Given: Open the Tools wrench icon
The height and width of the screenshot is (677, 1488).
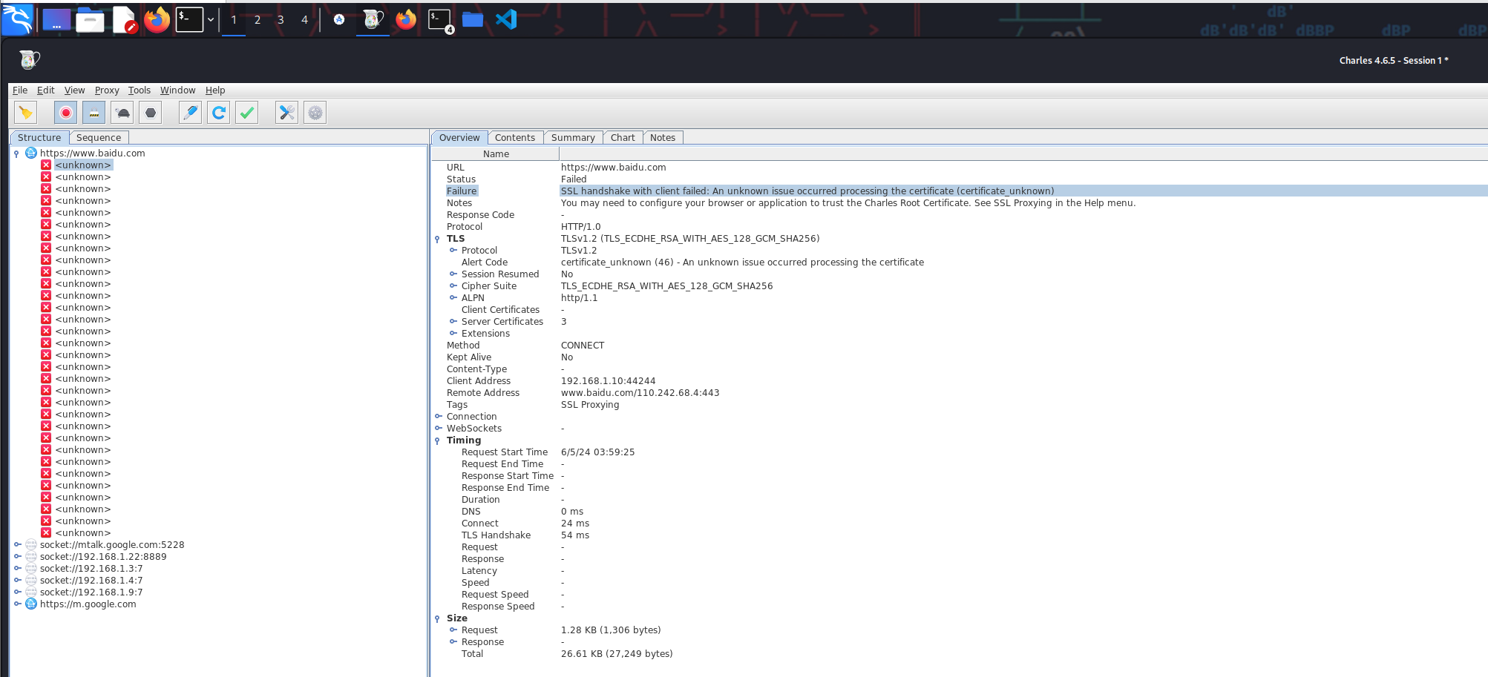Looking at the screenshot, I should point(286,113).
